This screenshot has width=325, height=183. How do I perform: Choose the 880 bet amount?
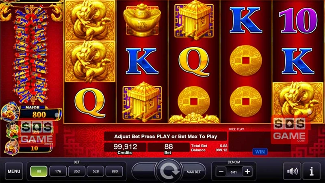coord(115,171)
